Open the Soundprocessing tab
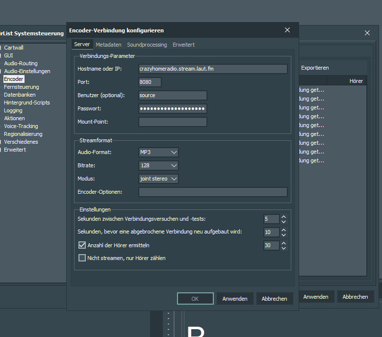The height and width of the screenshot is (337, 382). pos(147,45)
